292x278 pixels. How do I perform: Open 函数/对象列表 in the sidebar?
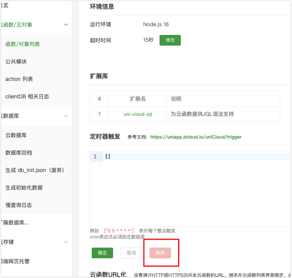[23, 44]
